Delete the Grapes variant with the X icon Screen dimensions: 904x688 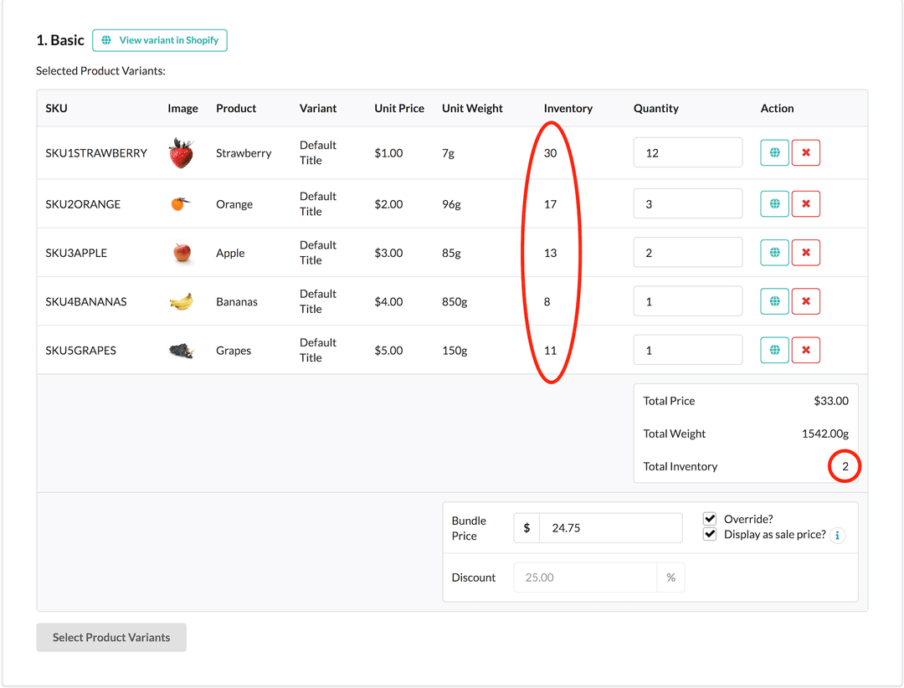(x=806, y=350)
